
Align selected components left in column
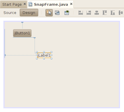click(81, 13)
